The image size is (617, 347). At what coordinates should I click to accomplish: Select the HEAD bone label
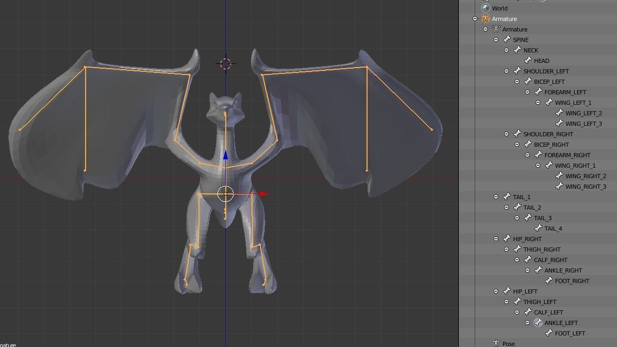(541, 60)
